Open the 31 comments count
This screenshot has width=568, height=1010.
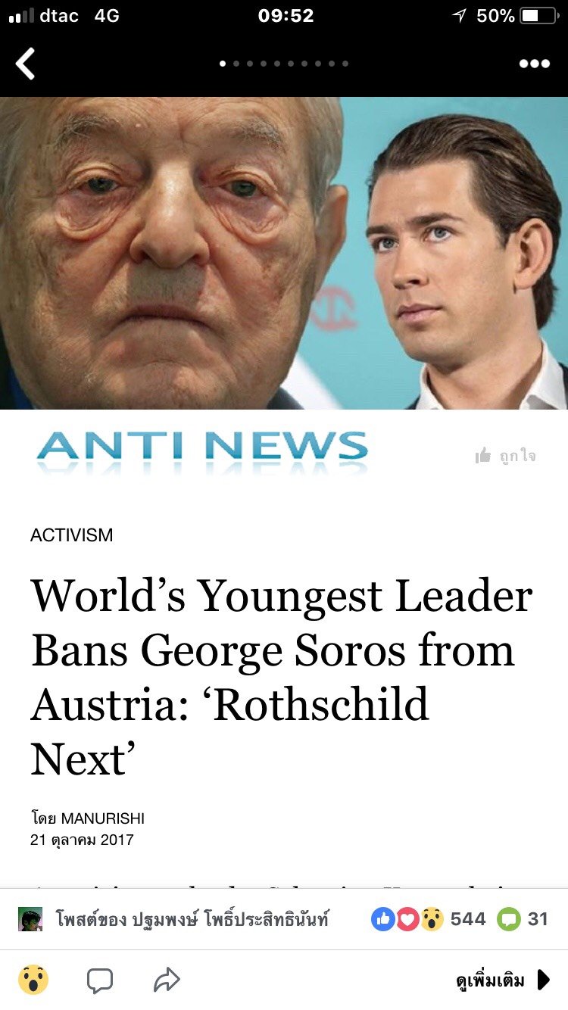click(538, 919)
